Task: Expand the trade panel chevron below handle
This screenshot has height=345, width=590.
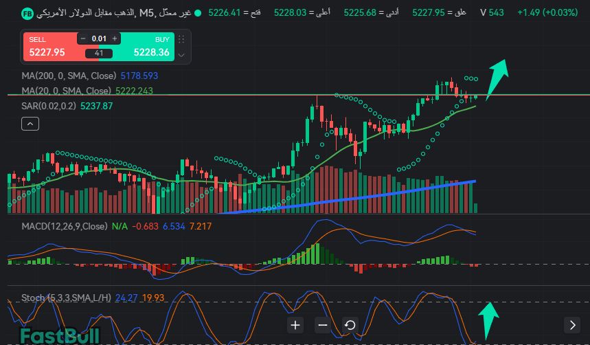Action: click(x=181, y=54)
